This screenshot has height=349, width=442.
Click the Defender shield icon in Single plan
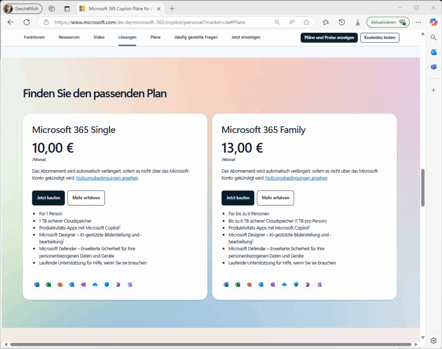107,285
